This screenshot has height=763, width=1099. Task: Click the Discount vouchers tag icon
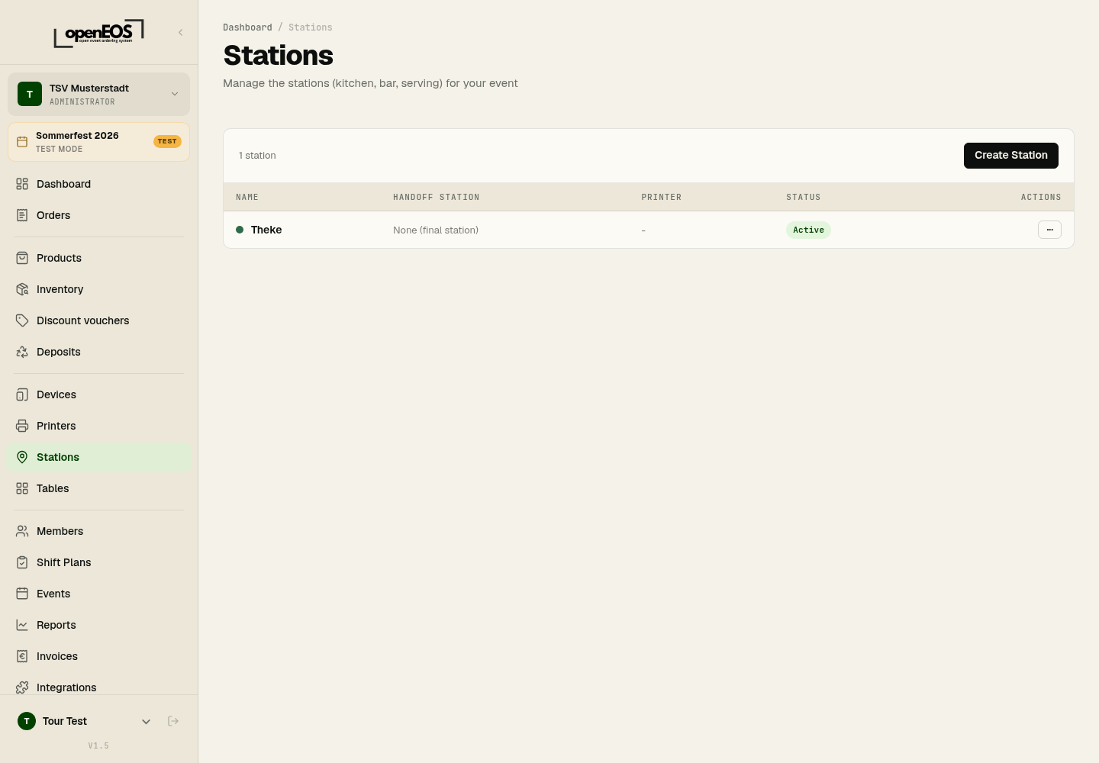point(22,320)
